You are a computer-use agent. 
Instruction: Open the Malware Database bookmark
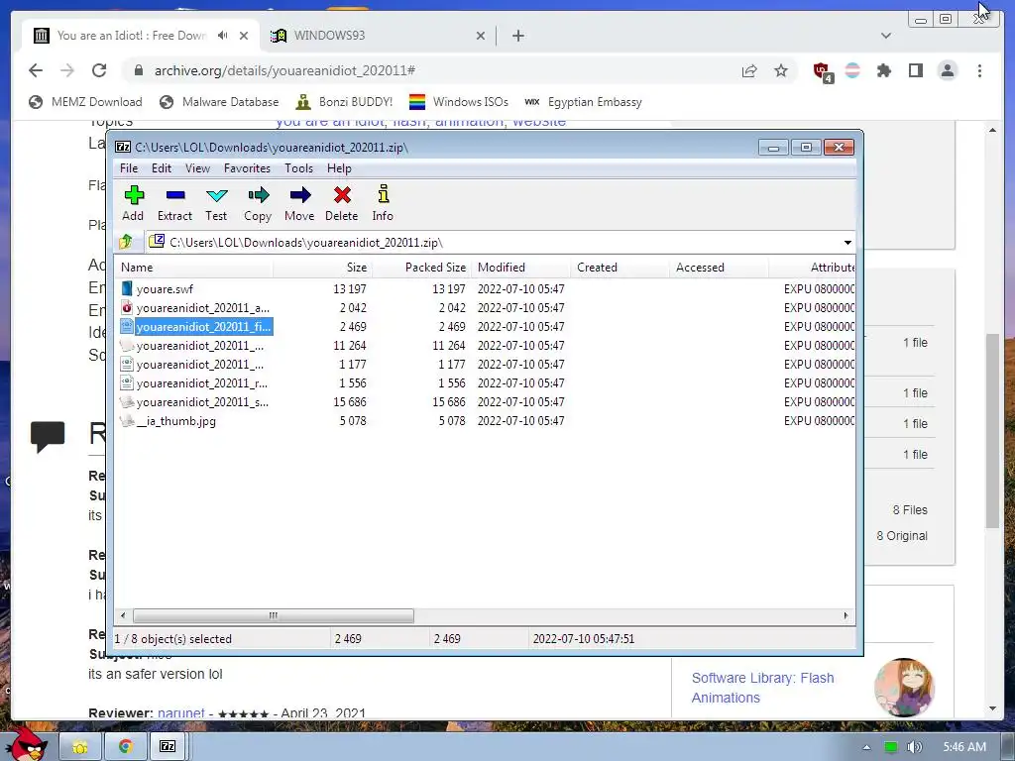[x=219, y=102]
